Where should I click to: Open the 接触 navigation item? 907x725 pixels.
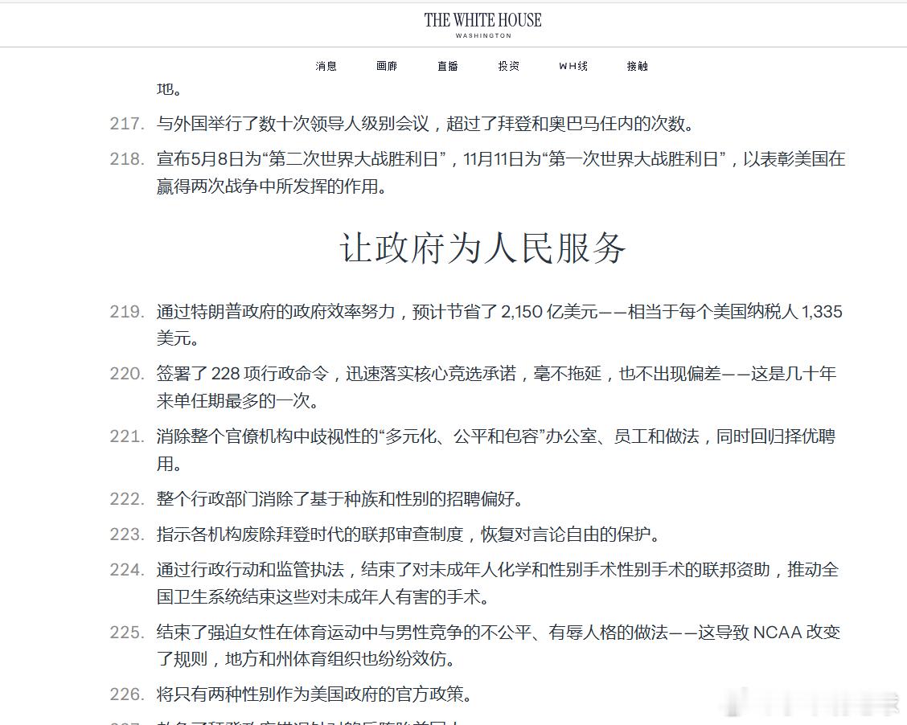[638, 66]
